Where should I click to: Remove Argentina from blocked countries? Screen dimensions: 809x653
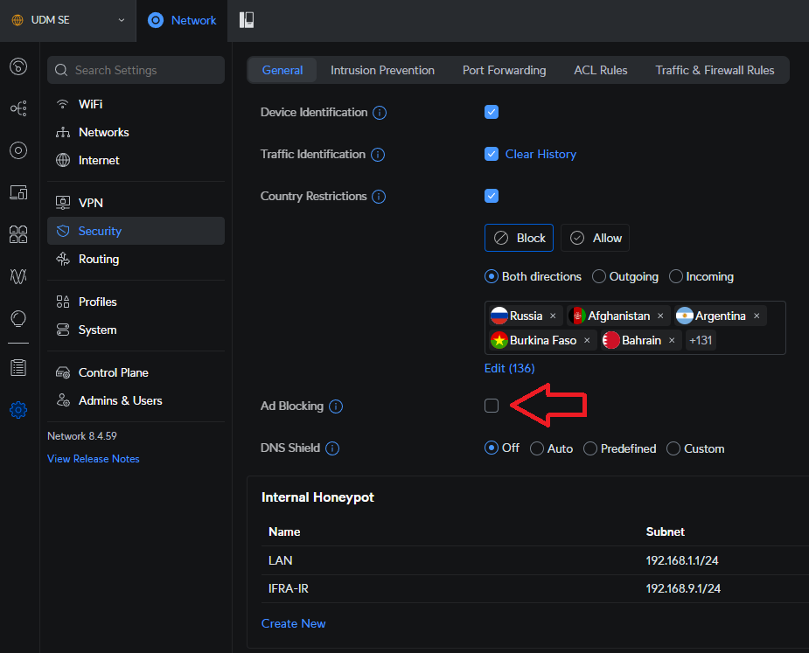point(757,316)
